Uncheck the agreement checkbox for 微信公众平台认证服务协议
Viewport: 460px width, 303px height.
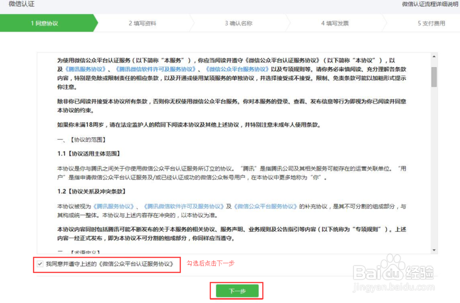point(40,264)
